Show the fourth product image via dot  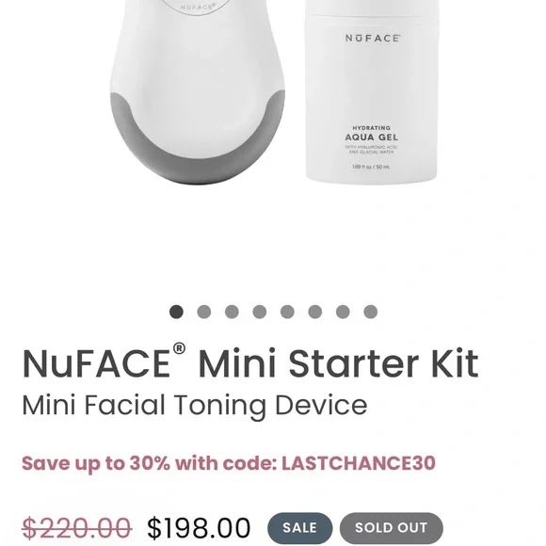[x=260, y=312]
